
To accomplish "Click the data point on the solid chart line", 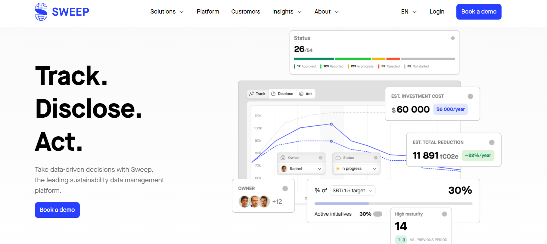I will (x=331, y=124).
